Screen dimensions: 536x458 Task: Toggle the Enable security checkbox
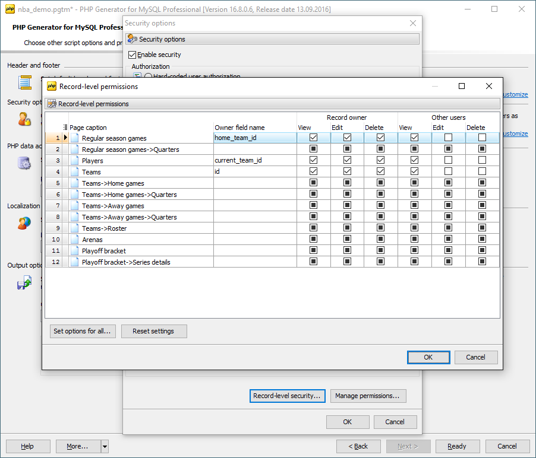133,55
